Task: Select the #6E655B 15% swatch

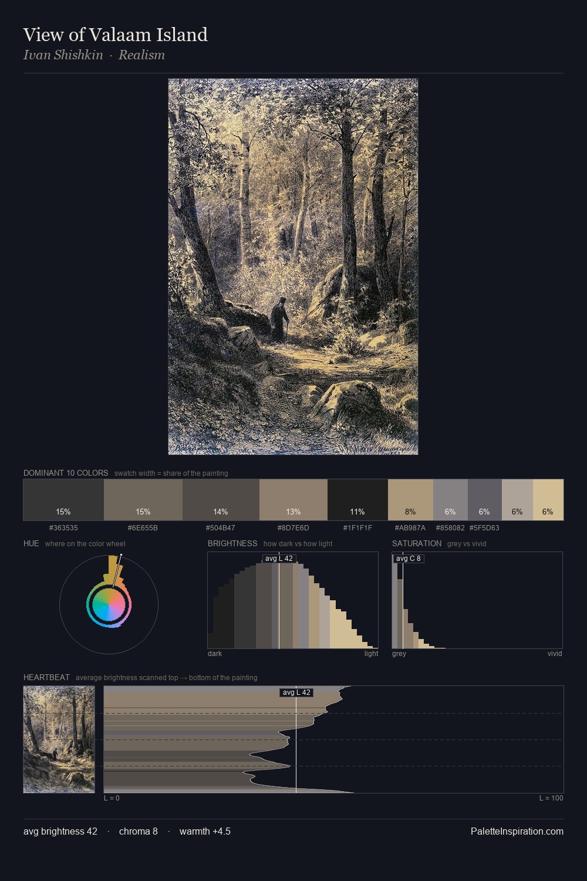Action: [143, 500]
